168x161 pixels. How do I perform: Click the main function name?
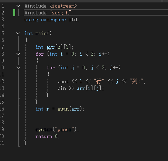pos(41,34)
